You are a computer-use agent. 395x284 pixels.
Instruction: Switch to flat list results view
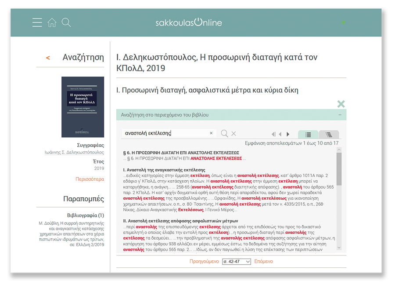308,135
